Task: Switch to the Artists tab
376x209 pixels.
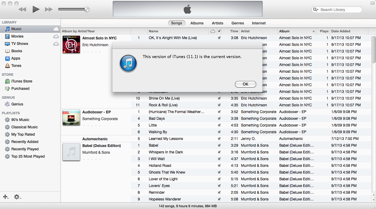Action: (x=217, y=23)
